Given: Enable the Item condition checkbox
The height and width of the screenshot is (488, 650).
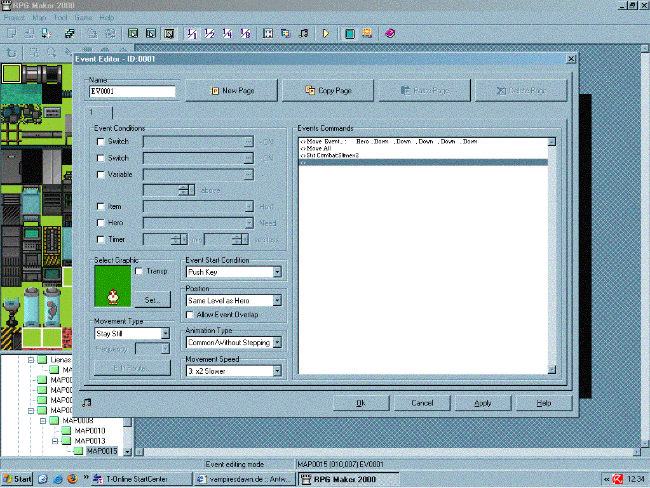Looking at the screenshot, I should 100,206.
